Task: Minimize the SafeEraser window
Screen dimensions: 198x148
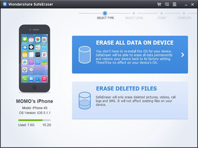Action: (x=186, y=5)
